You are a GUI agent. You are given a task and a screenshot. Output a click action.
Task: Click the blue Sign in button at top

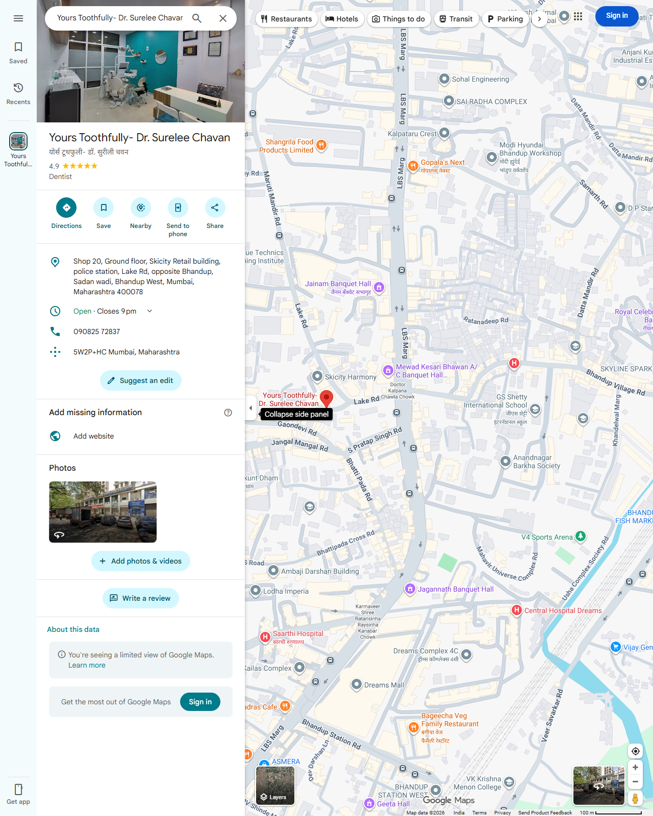pyautogui.click(x=617, y=16)
